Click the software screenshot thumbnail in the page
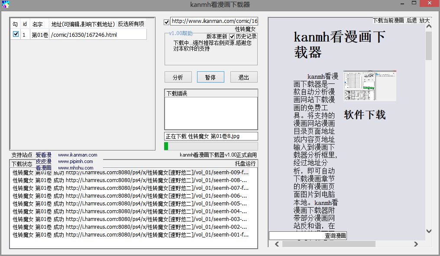This screenshot has width=440, height=256. pyautogui.click(x=370, y=85)
